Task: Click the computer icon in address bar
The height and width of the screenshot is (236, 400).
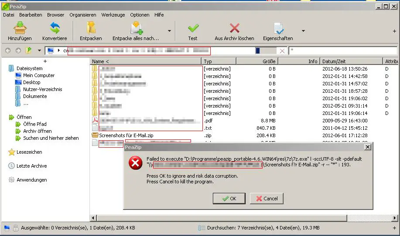Action: pos(51,51)
